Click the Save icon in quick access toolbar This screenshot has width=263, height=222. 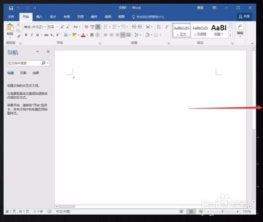11,8
